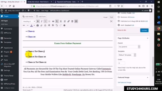Insert a horizontal line

click(28, 25)
